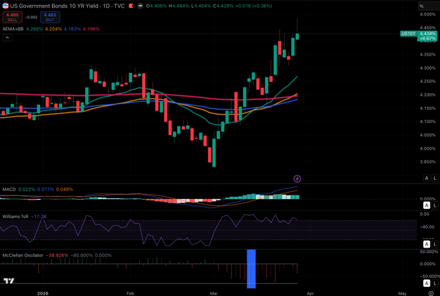
Task: Click the McClellan value -38.926%
Action: (x=57, y=255)
